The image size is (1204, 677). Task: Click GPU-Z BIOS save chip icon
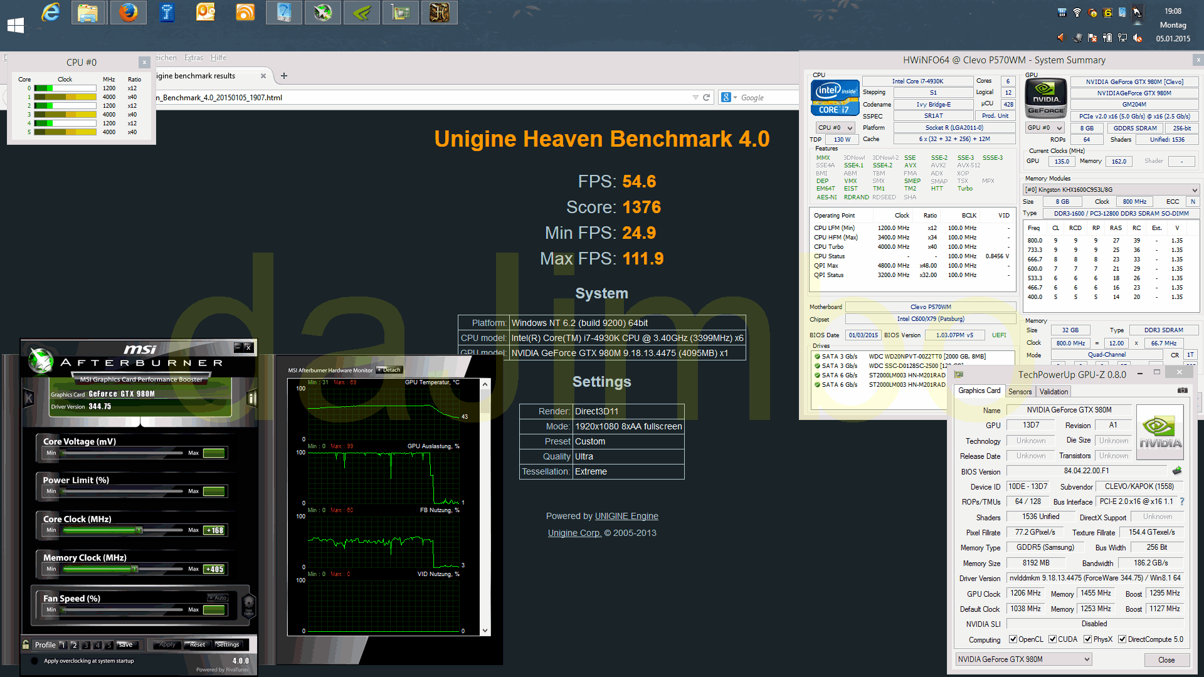point(1177,471)
